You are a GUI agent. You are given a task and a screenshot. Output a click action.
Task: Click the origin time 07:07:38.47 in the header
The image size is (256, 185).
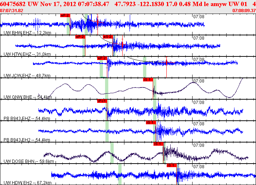pos(94,4)
